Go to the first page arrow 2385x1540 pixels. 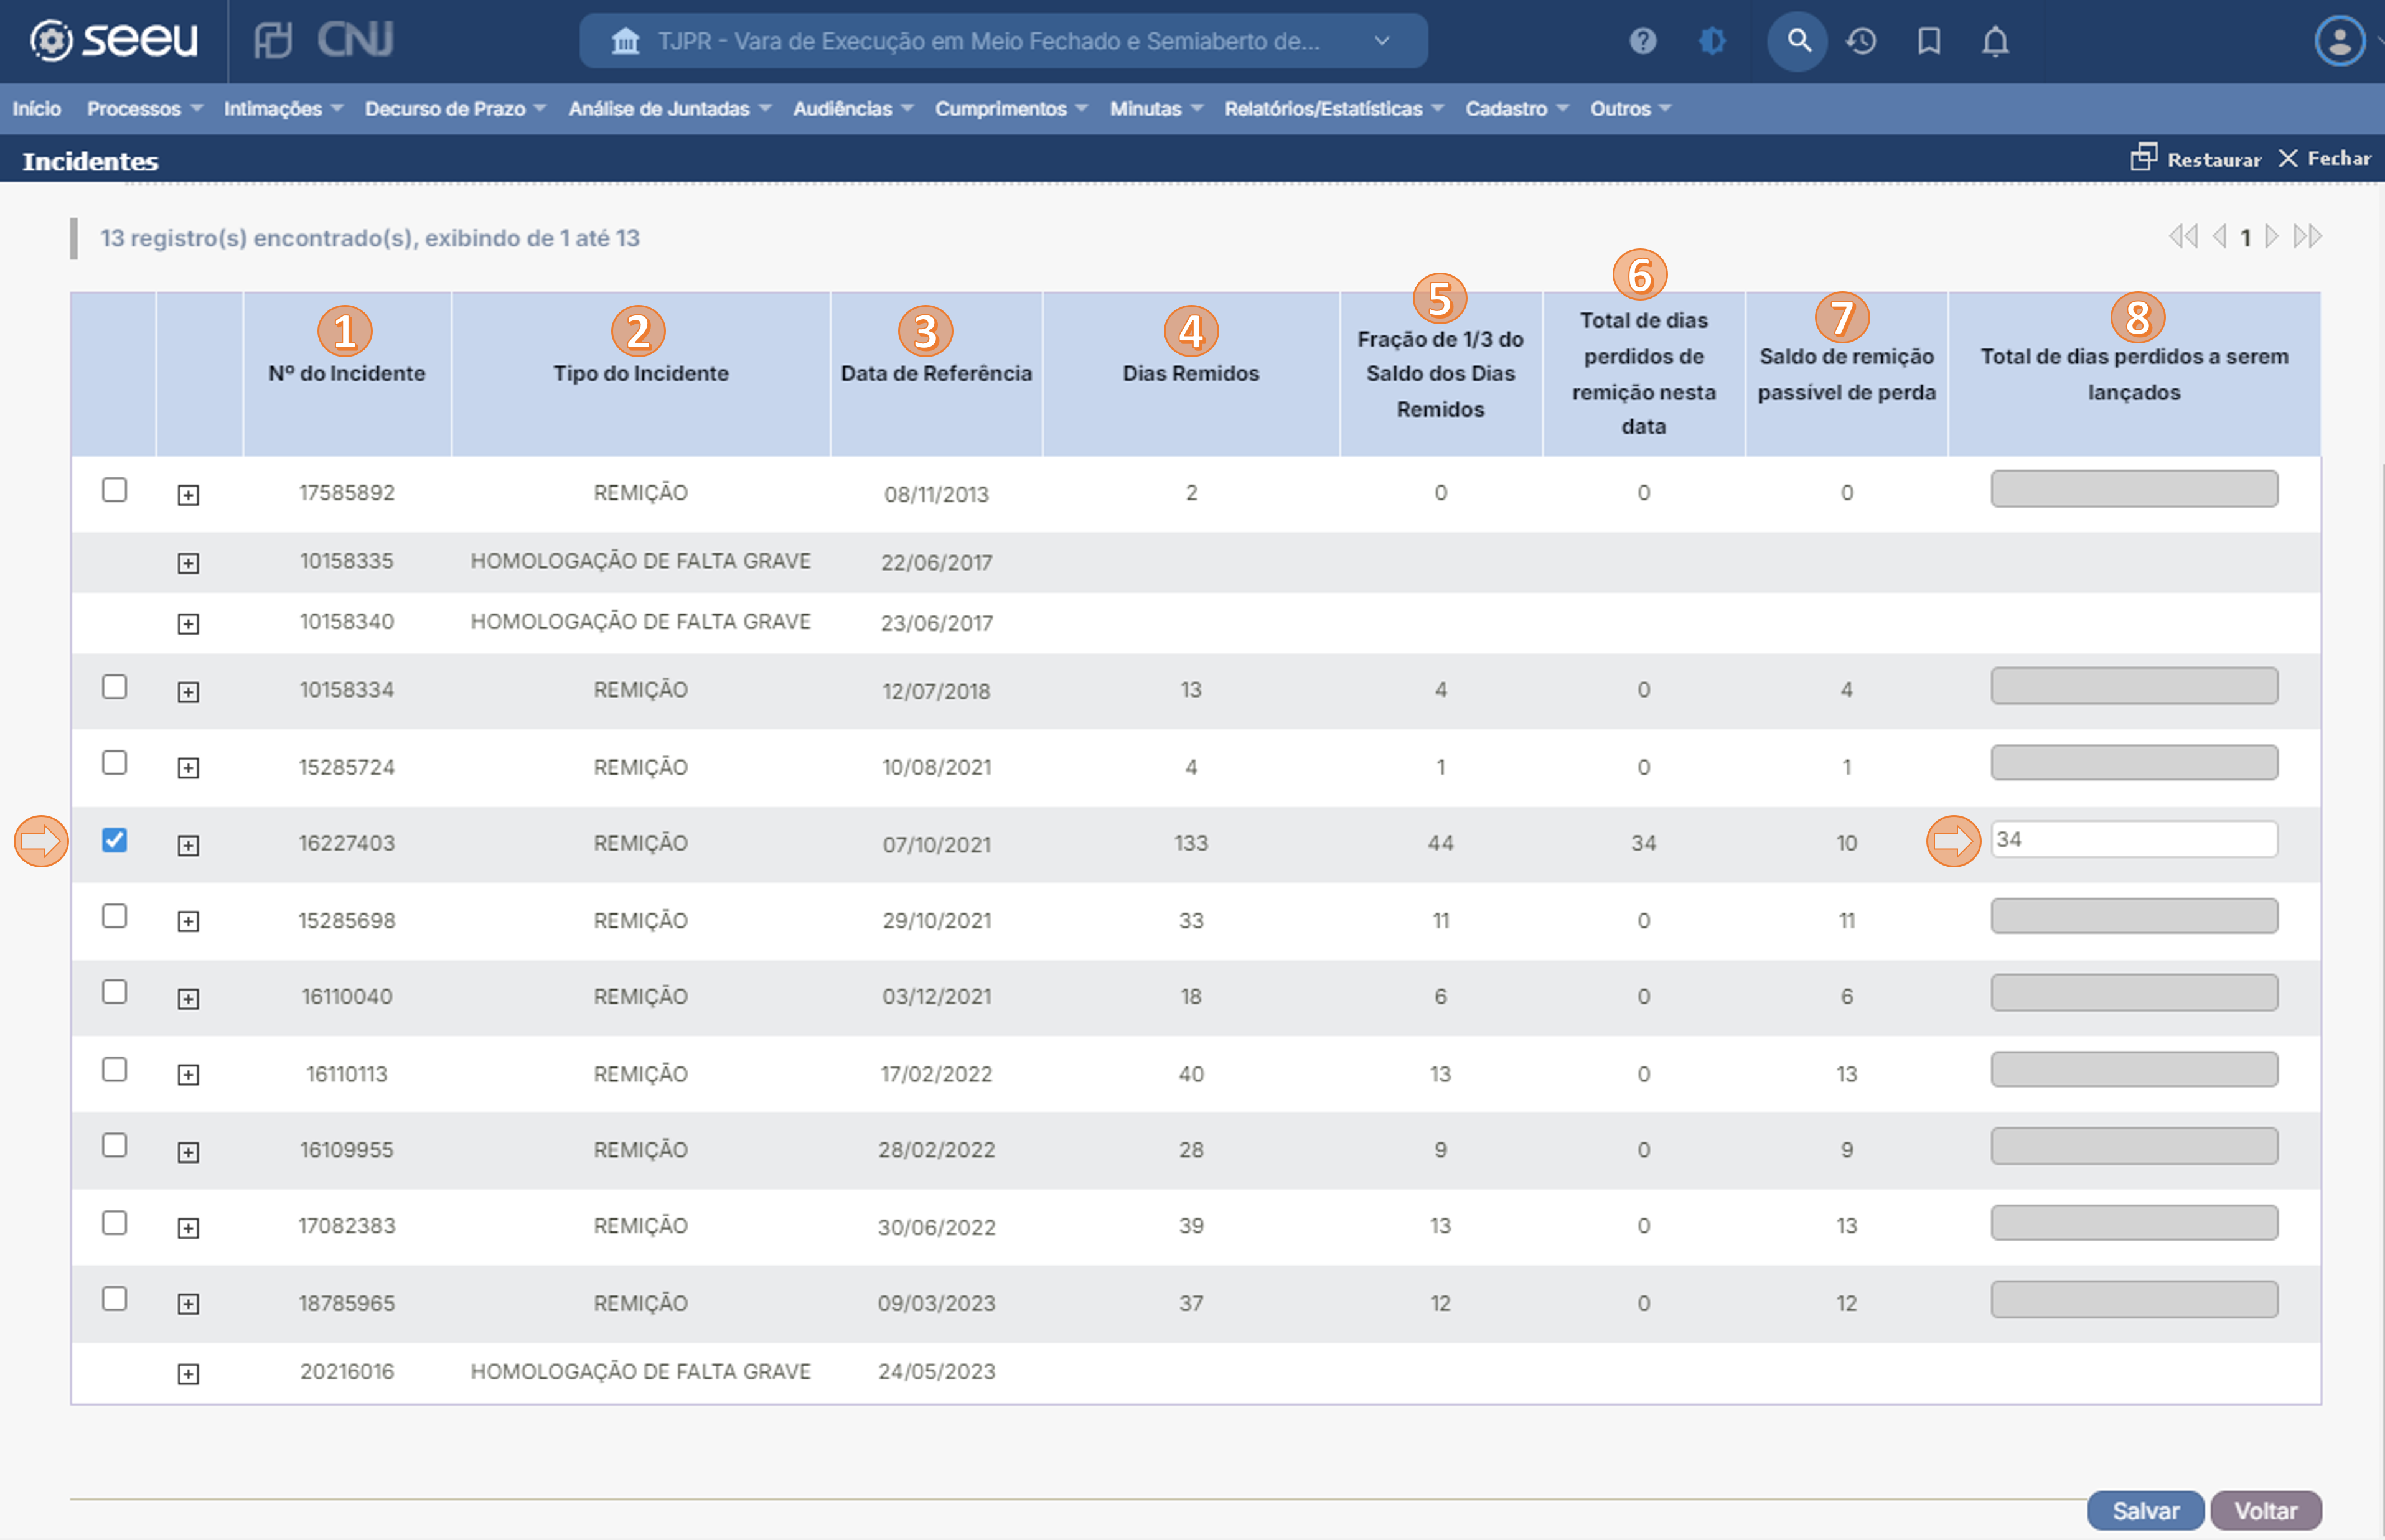[2183, 237]
